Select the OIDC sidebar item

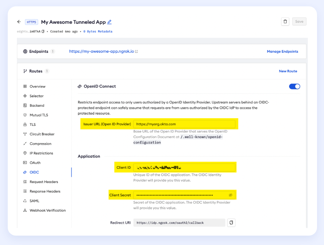point(34,172)
